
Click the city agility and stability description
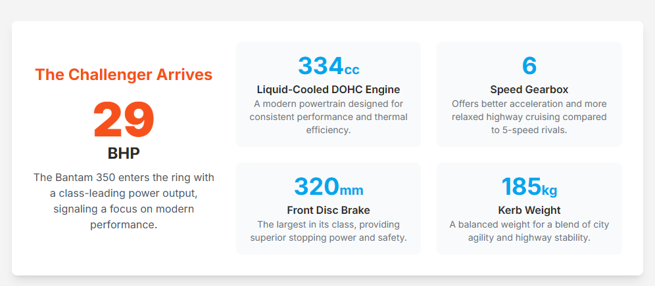tap(529, 231)
